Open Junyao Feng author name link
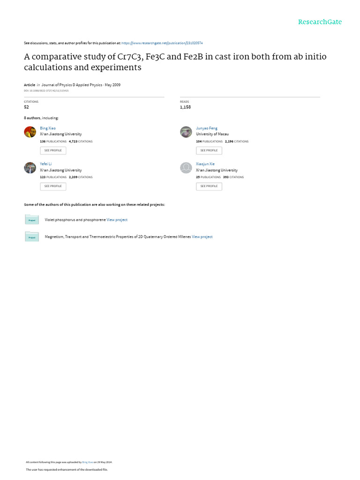The height and width of the screenshot is (480, 360). [x=207, y=128]
